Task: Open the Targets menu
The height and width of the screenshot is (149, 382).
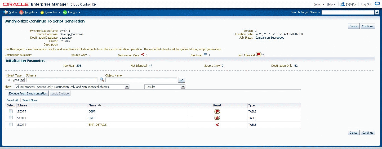Action: pyautogui.click(x=31, y=12)
